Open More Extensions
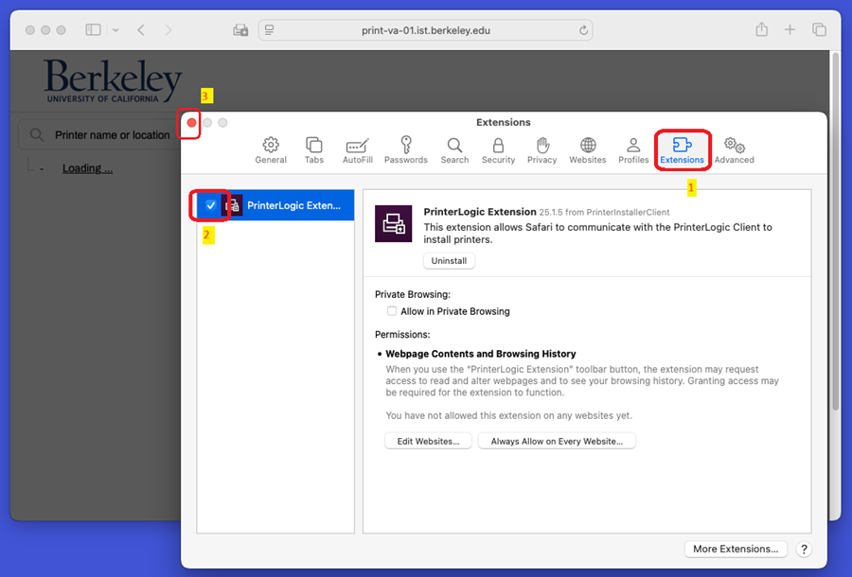The width and height of the screenshot is (852, 577). point(736,549)
